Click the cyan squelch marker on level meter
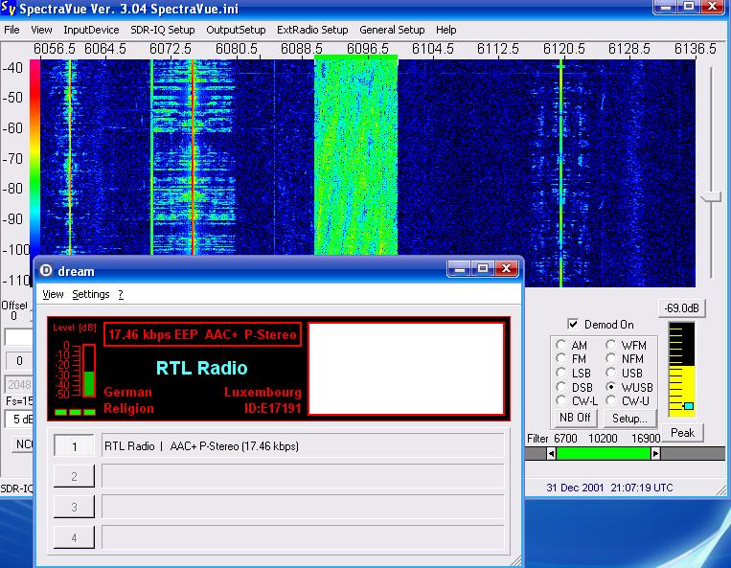This screenshot has width=731, height=568. pyautogui.click(x=689, y=406)
